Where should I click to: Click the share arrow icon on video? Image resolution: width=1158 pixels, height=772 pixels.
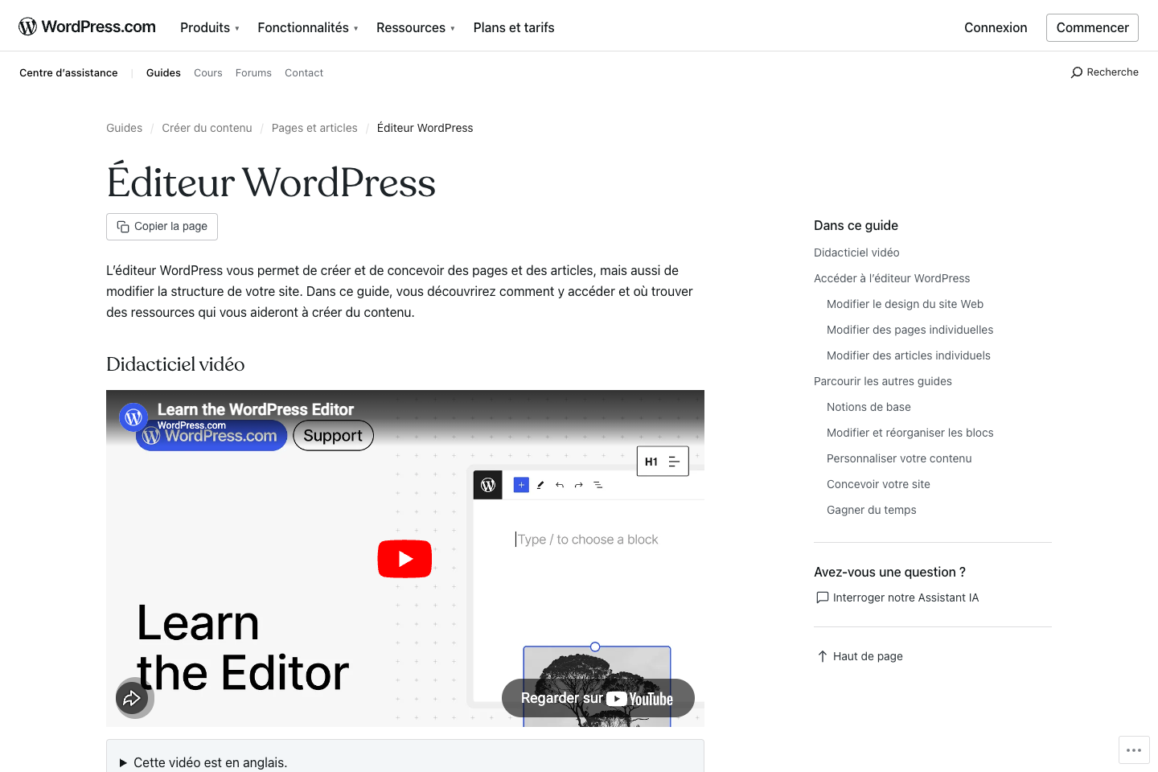click(x=133, y=698)
